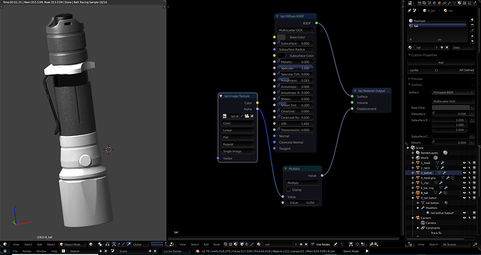Select the Track To constraint in outliner
Screen dimensions: 481x255
pos(436,233)
